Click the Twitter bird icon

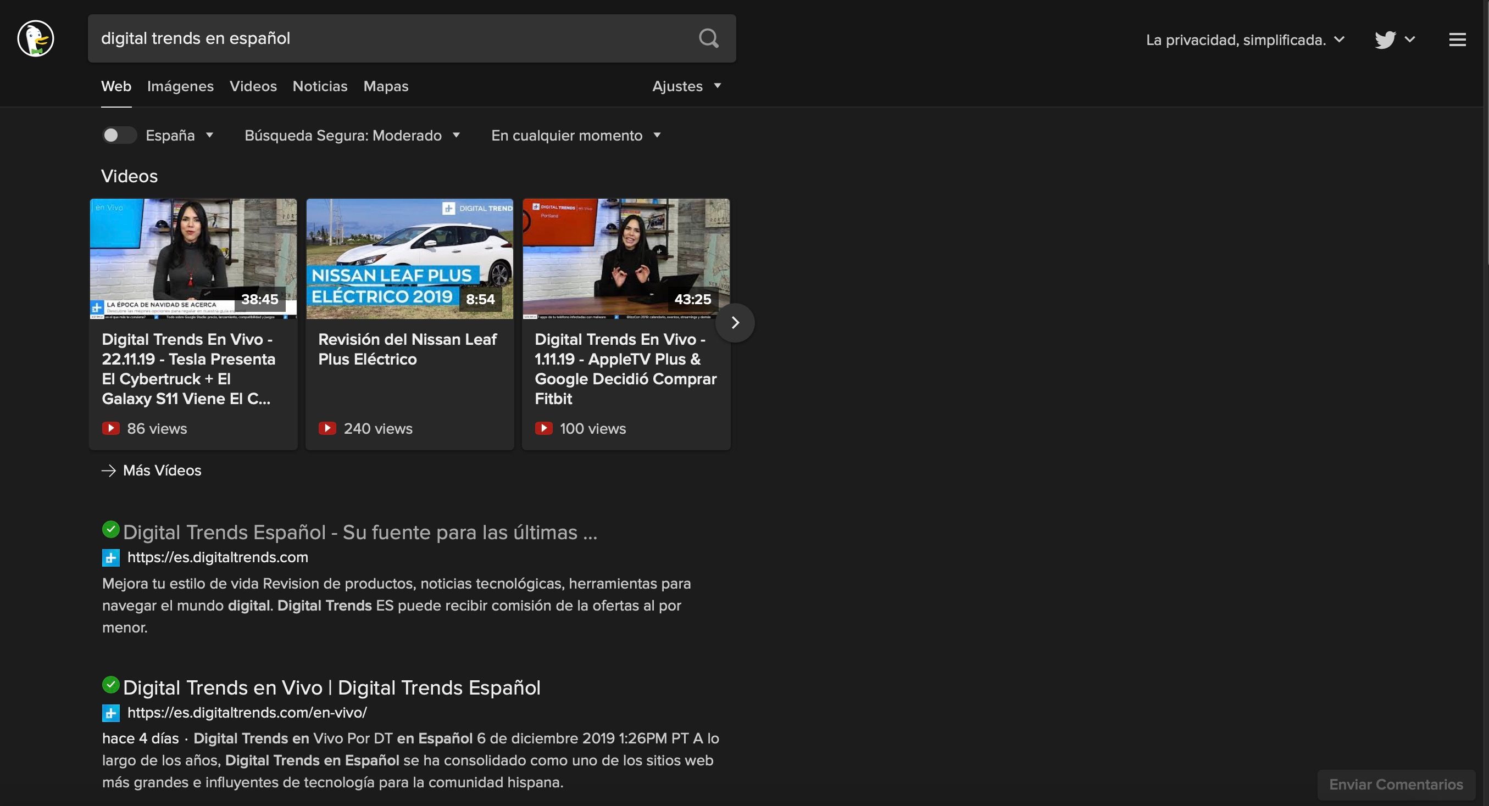click(1385, 40)
